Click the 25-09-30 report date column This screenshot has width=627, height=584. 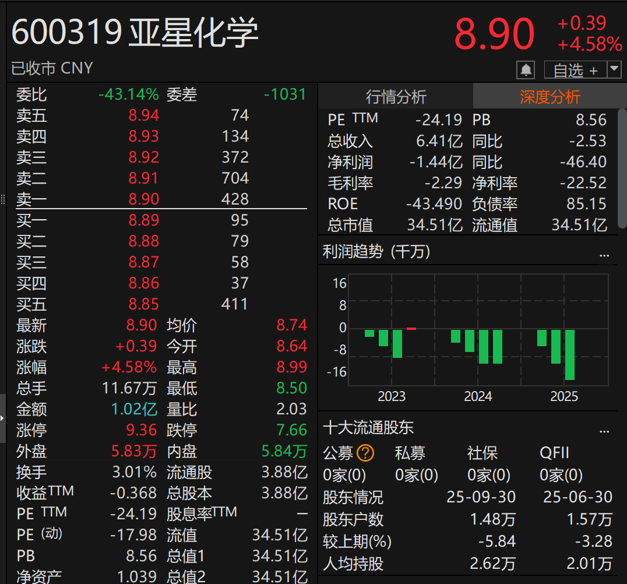(x=481, y=497)
